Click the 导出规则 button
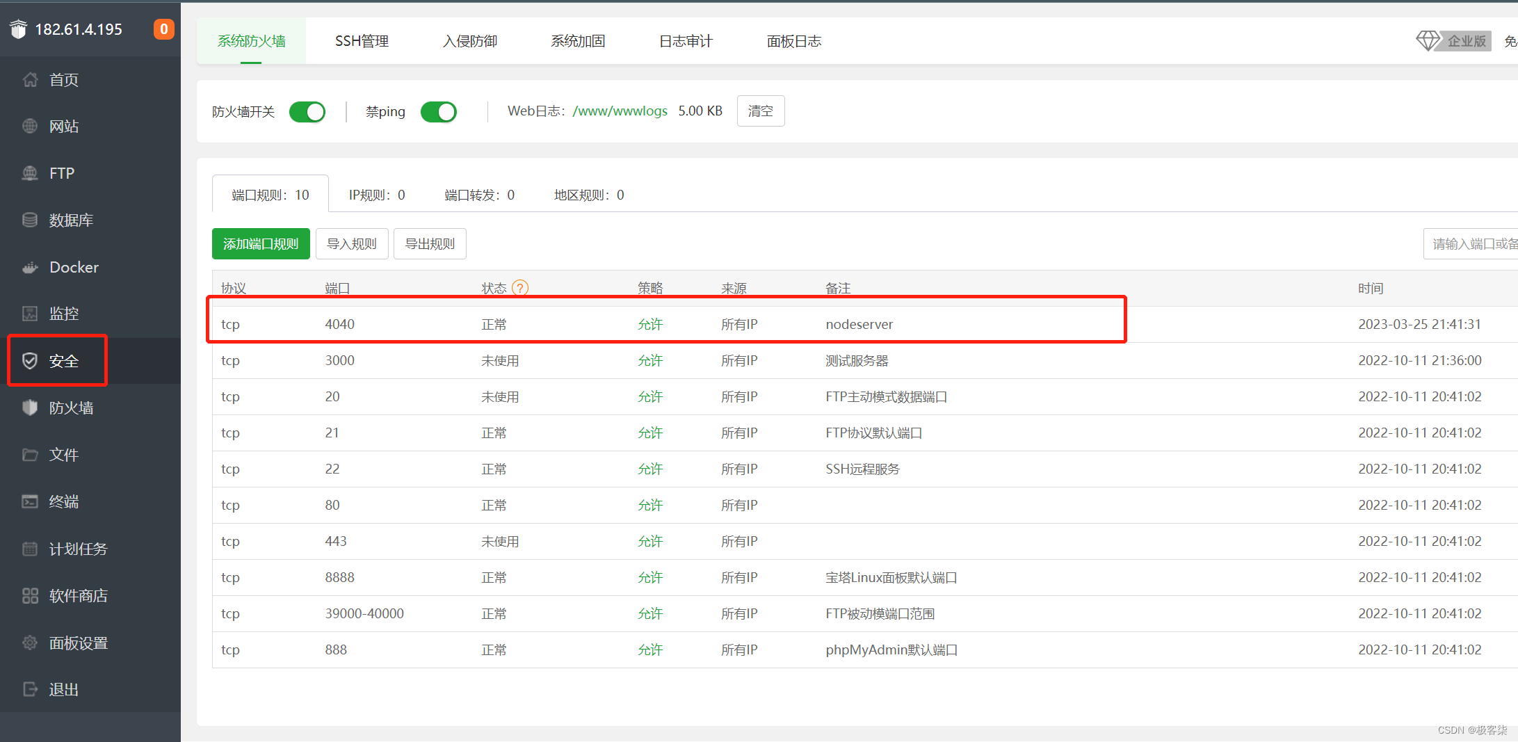The image size is (1518, 742). [430, 244]
